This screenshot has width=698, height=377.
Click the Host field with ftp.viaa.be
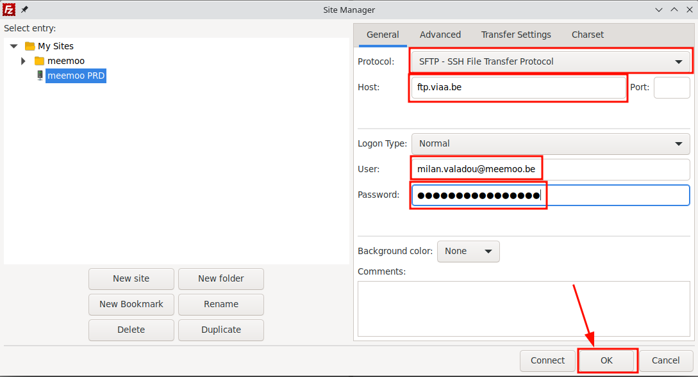pyautogui.click(x=519, y=87)
